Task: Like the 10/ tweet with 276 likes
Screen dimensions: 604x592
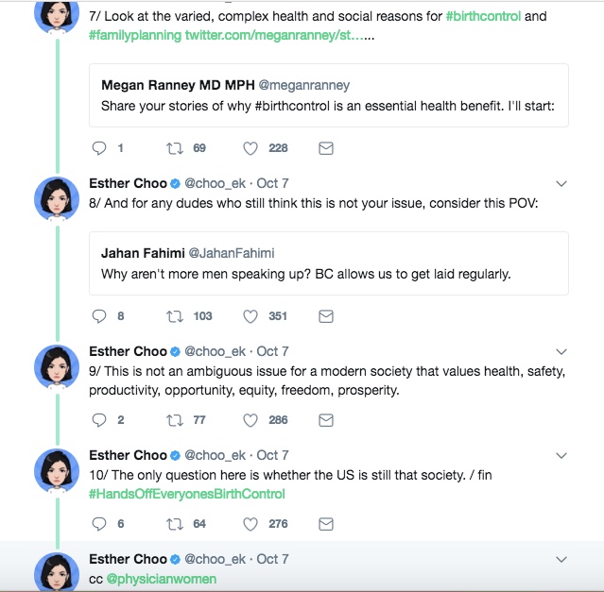Action: [250, 524]
